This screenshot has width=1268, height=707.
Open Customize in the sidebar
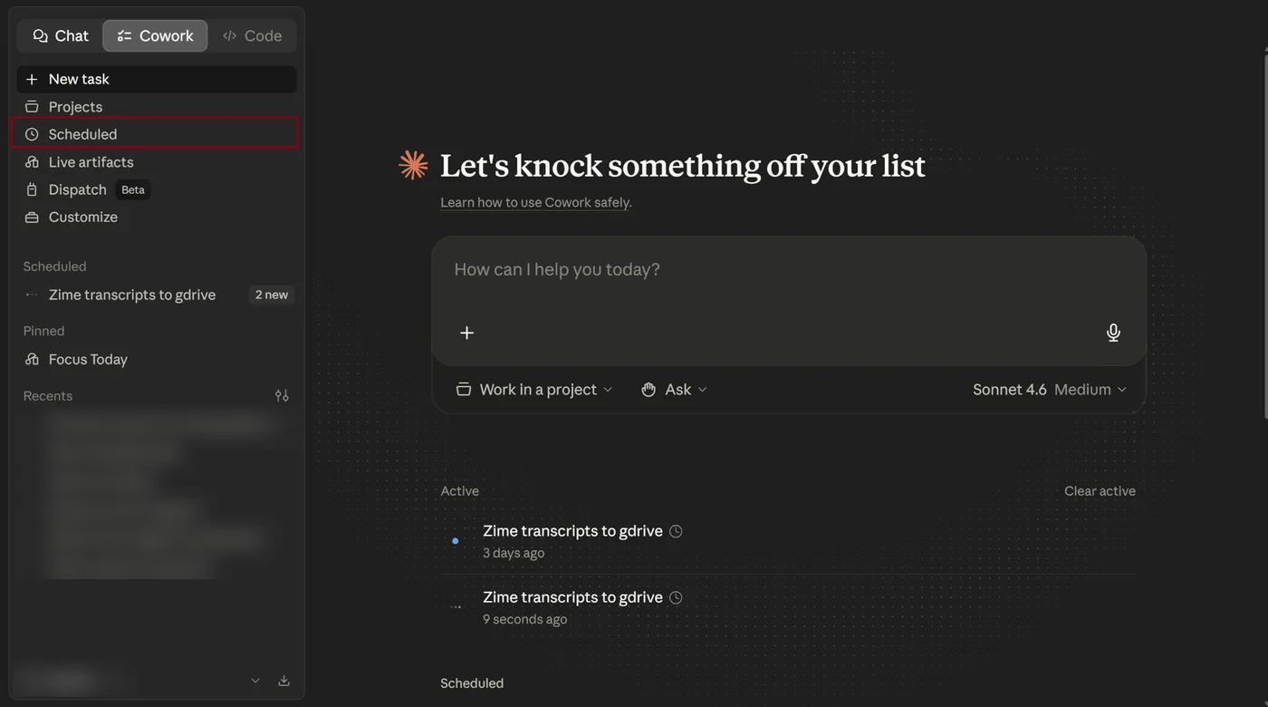point(157,217)
